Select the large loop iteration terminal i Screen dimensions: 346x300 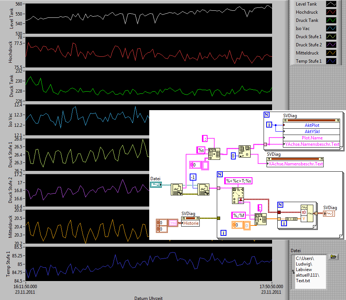(x=223, y=233)
